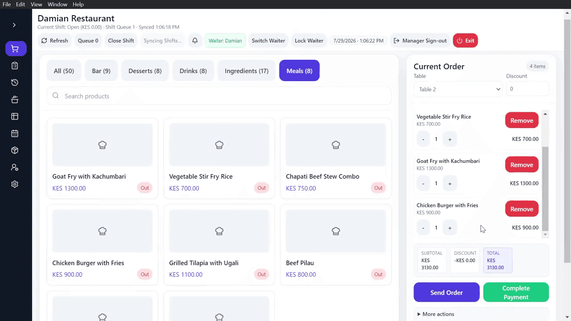The image size is (571, 321).
Task: Click the Close Shift button
Action: [x=121, y=41]
